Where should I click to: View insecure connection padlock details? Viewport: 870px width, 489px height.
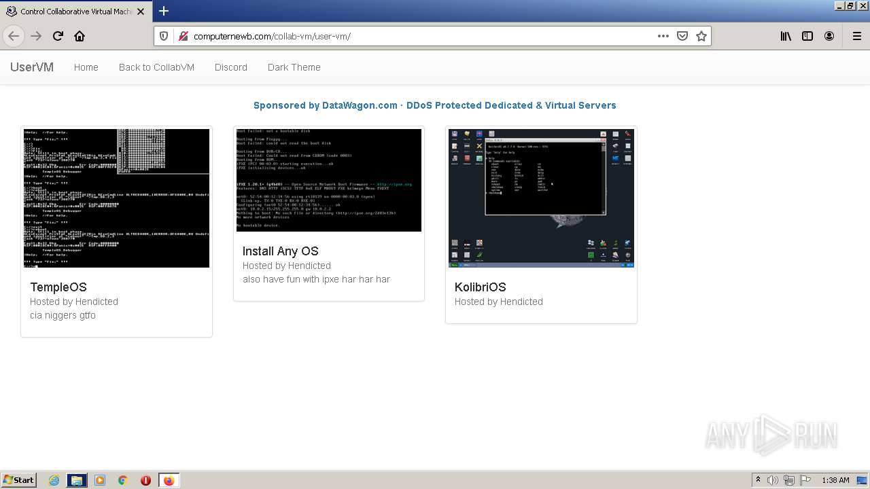[x=183, y=36]
